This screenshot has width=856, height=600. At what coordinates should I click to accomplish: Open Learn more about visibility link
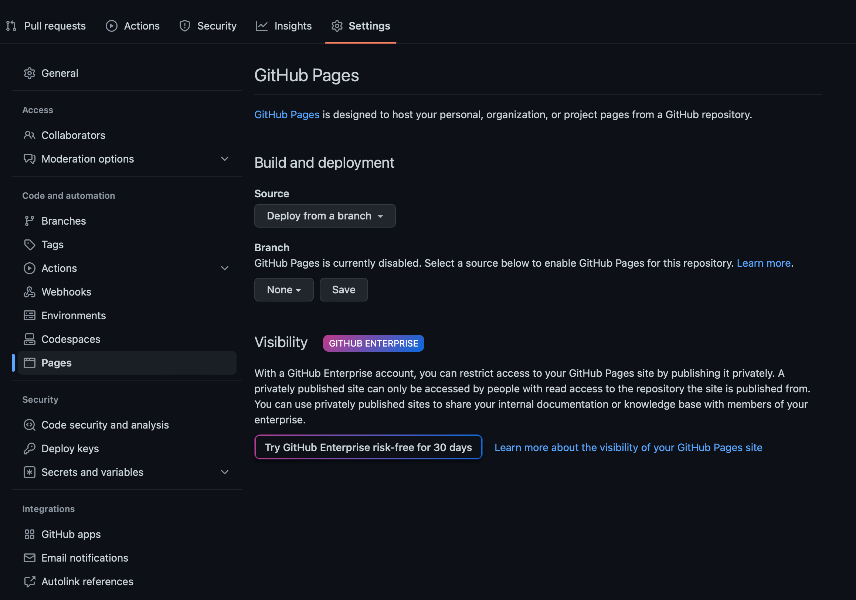tap(628, 447)
